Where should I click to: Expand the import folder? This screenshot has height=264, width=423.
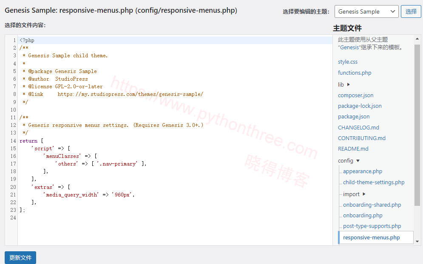pyautogui.click(x=354, y=194)
